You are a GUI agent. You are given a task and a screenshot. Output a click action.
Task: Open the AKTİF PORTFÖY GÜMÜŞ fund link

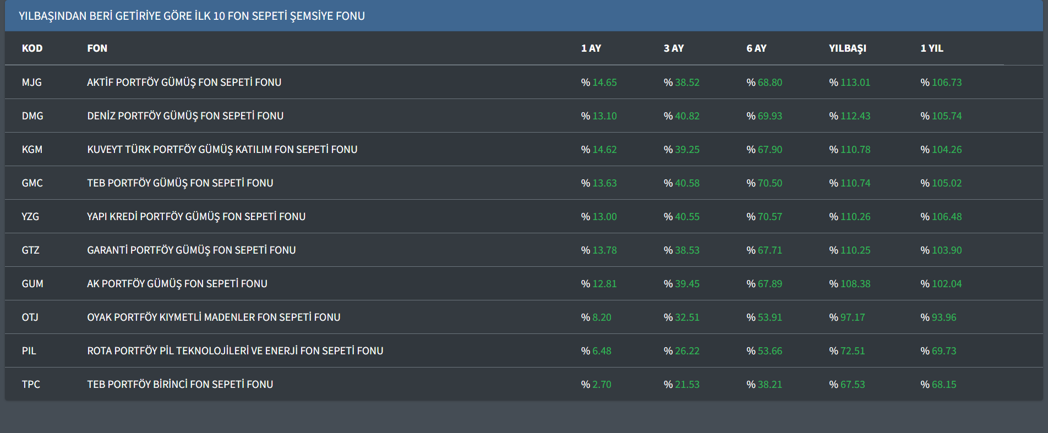pos(184,83)
